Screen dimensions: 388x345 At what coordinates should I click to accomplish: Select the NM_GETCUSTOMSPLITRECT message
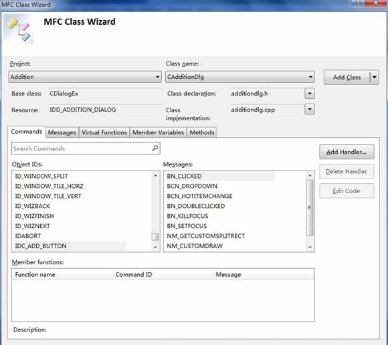206,236
